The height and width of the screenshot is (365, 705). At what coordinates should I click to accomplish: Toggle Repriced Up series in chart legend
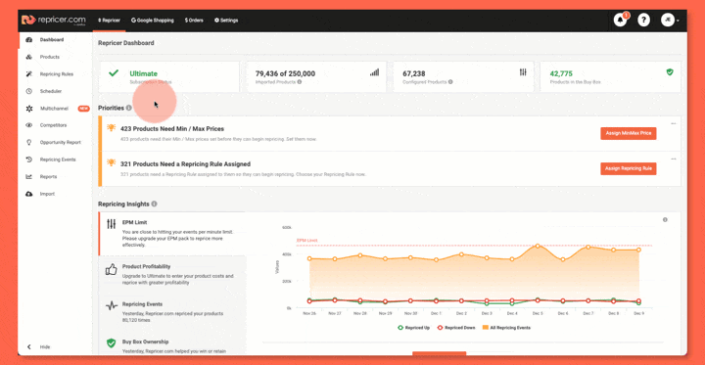pyautogui.click(x=413, y=328)
